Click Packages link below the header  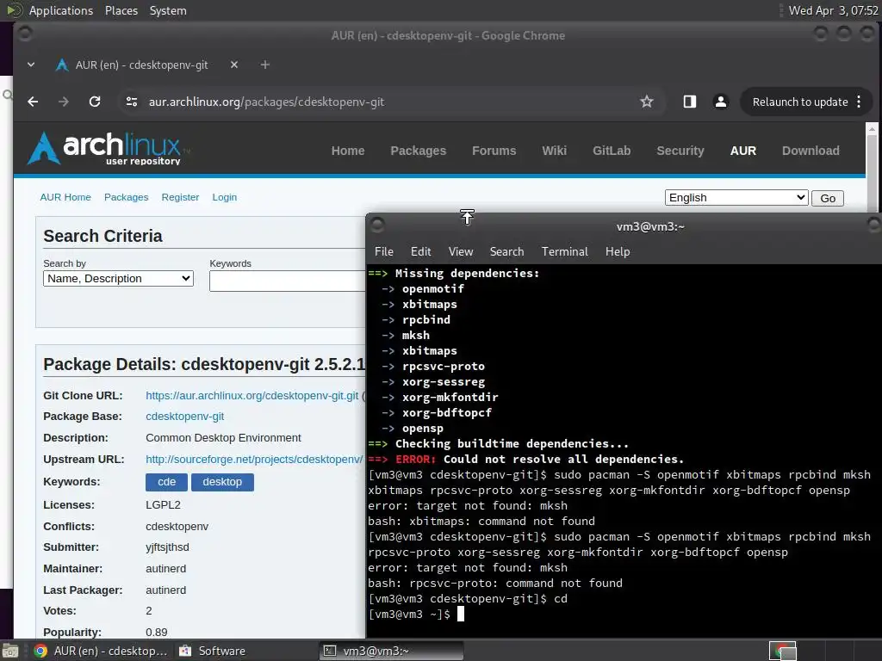126,197
